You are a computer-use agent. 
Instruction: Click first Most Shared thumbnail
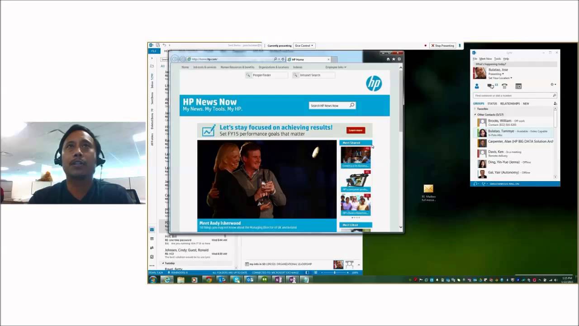356,157
